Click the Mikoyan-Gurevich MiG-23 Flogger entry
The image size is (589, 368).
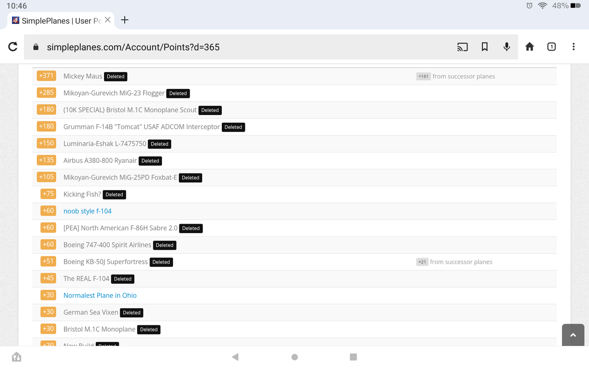[x=114, y=93]
